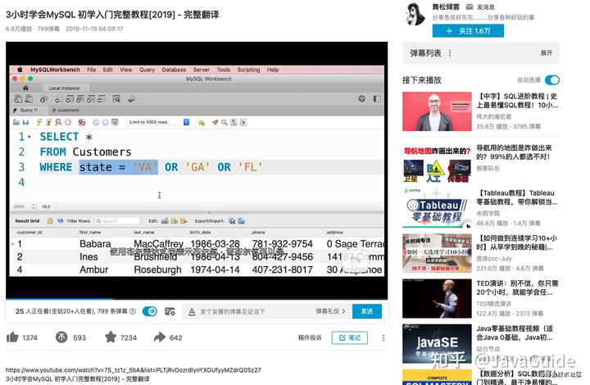
Task: Open danmaku list options dots
Action: coord(450,53)
